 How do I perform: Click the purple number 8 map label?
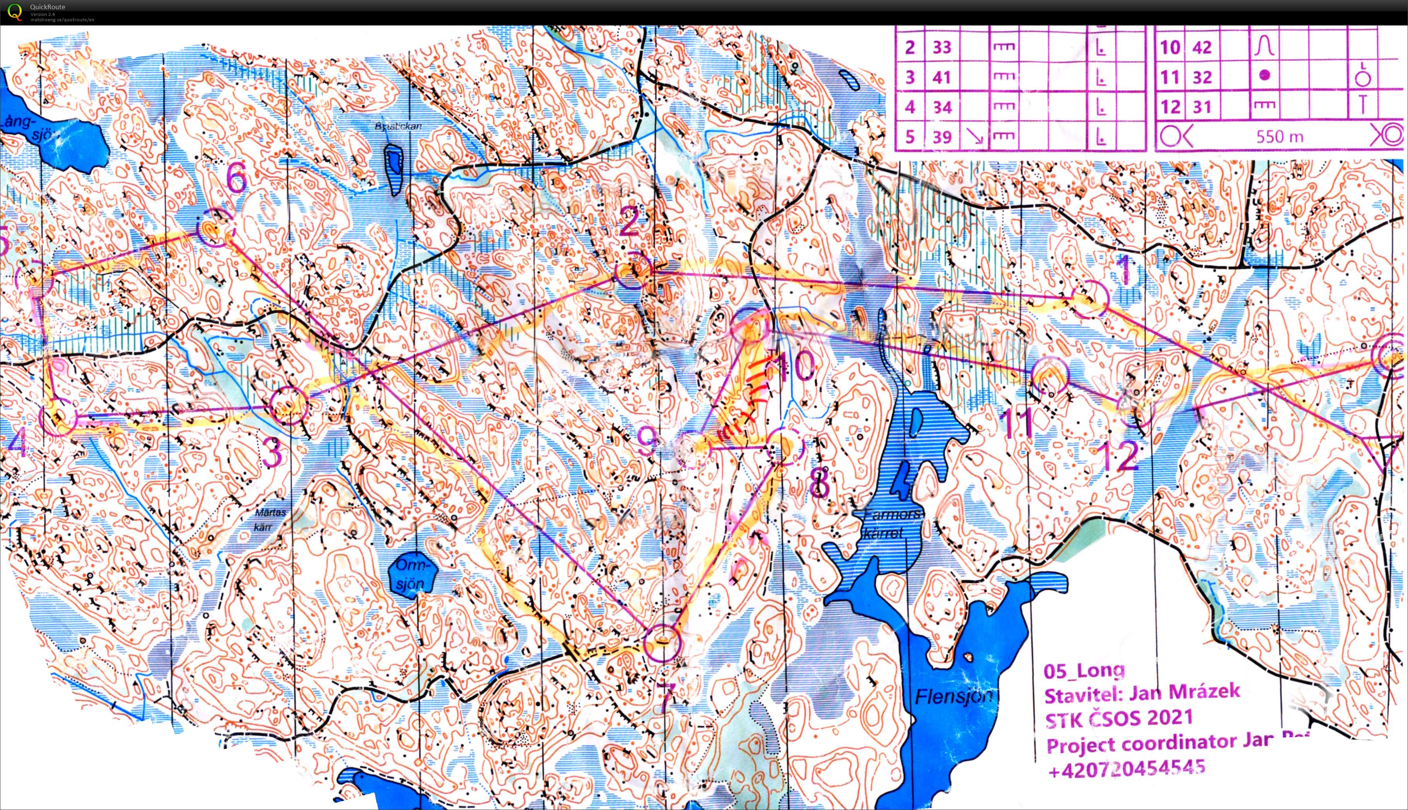(x=820, y=483)
